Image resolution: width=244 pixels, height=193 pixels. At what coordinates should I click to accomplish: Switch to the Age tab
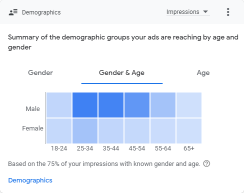point(203,73)
